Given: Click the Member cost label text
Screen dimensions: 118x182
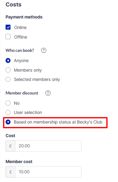Looking at the screenshot, I should pyautogui.click(x=19, y=162).
